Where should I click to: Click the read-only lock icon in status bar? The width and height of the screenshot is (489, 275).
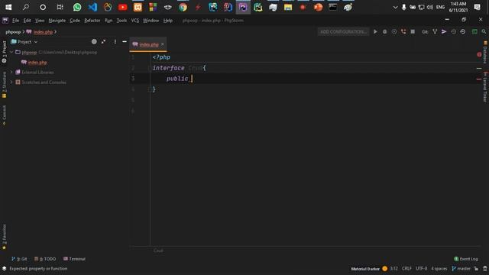point(476,268)
